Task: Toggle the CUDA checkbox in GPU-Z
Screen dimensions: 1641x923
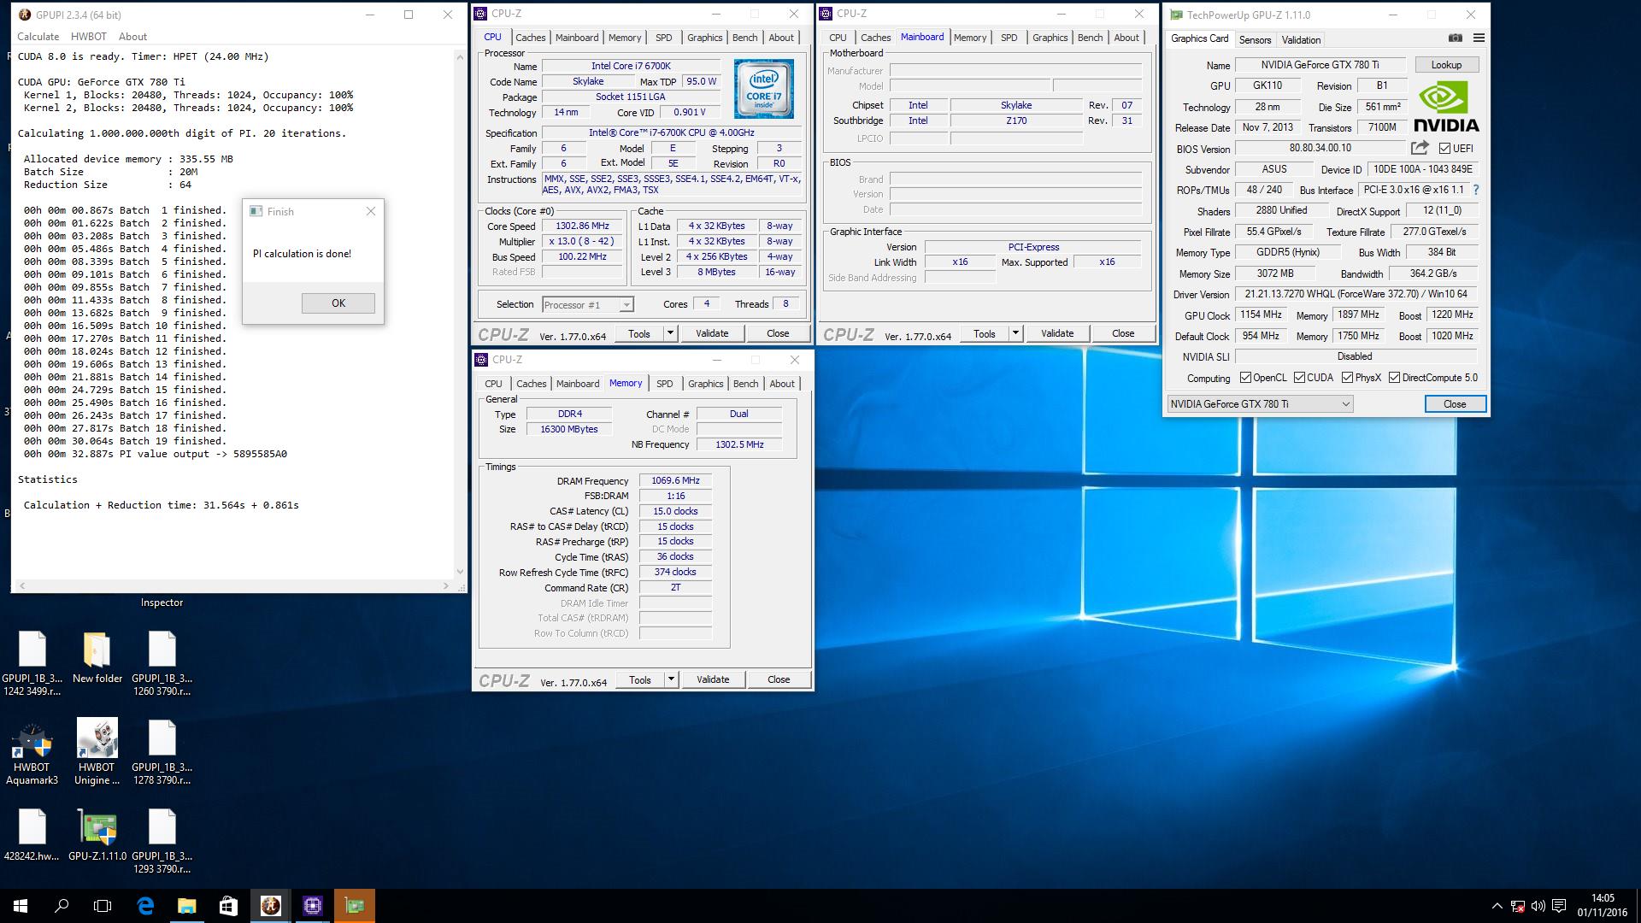Action: (1299, 378)
